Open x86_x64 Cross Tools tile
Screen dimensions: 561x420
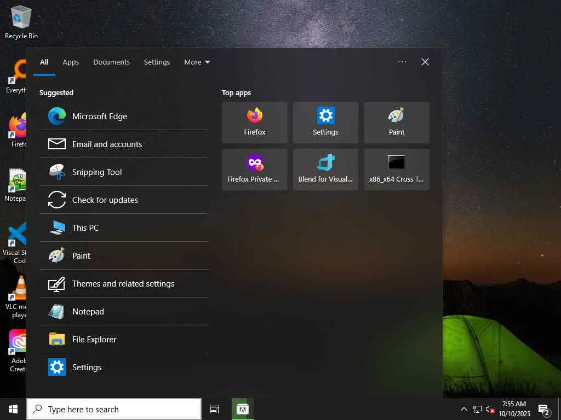click(397, 170)
